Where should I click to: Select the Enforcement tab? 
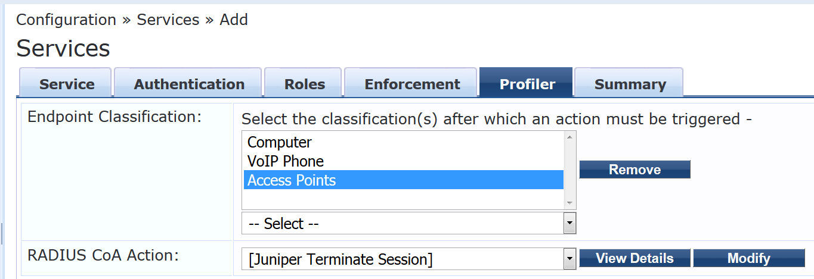[412, 84]
